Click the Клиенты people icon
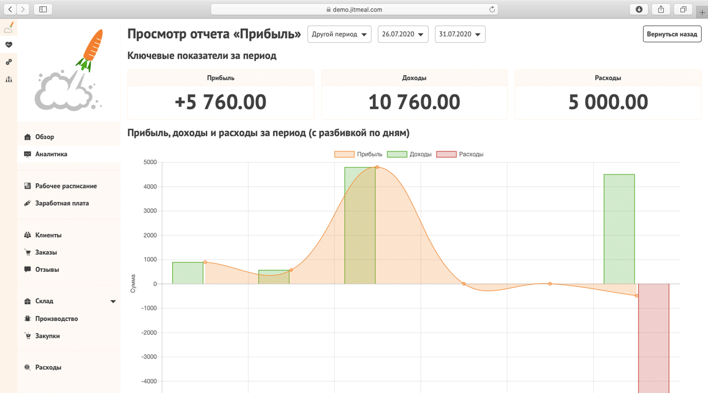 click(x=27, y=235)
